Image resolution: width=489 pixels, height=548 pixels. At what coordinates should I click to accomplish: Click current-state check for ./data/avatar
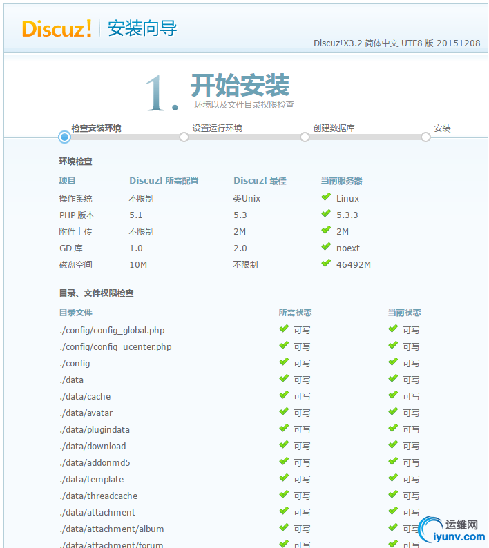click(x=393, y=412)
